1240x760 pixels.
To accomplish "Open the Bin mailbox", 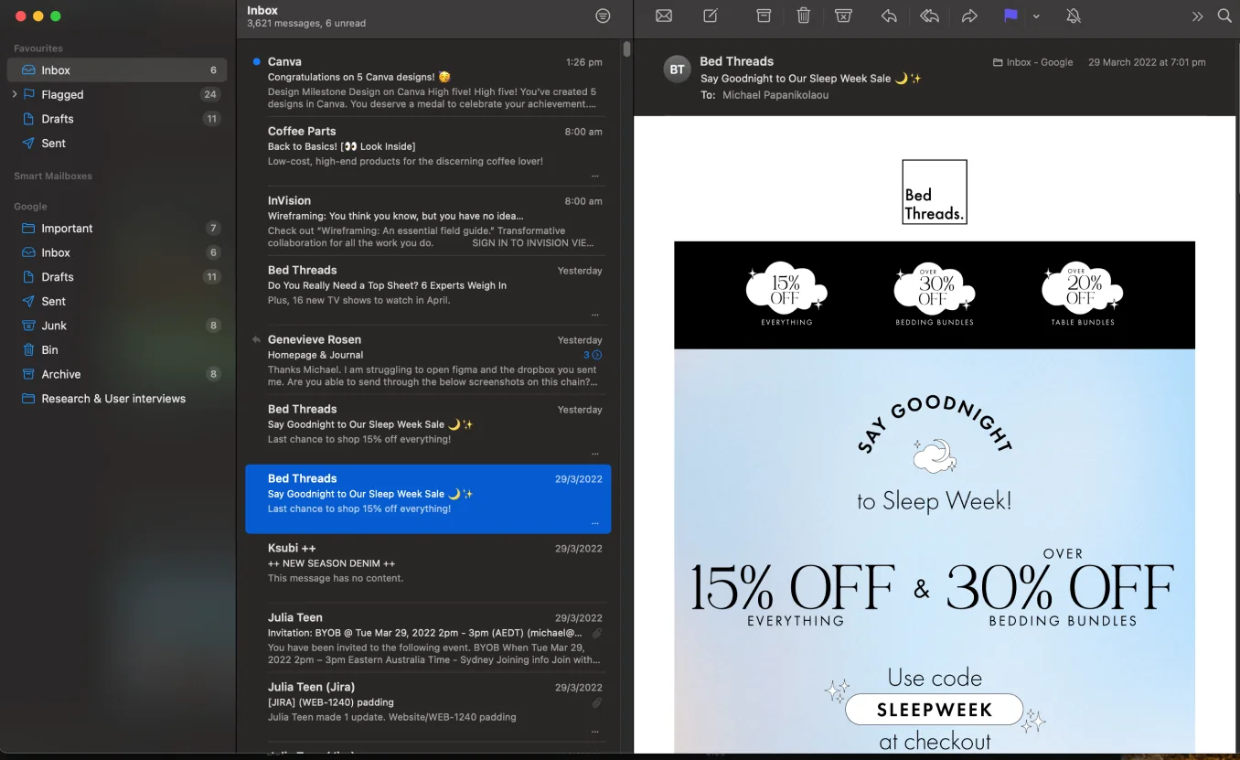I will (x=117, y=350).
